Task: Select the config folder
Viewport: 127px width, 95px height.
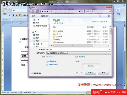Action: click(x=57, y=39)
